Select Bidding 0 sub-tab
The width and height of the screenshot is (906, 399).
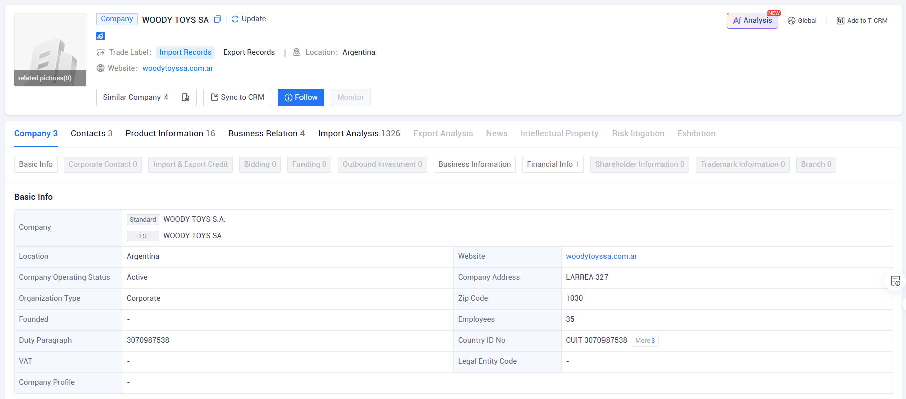260,164
